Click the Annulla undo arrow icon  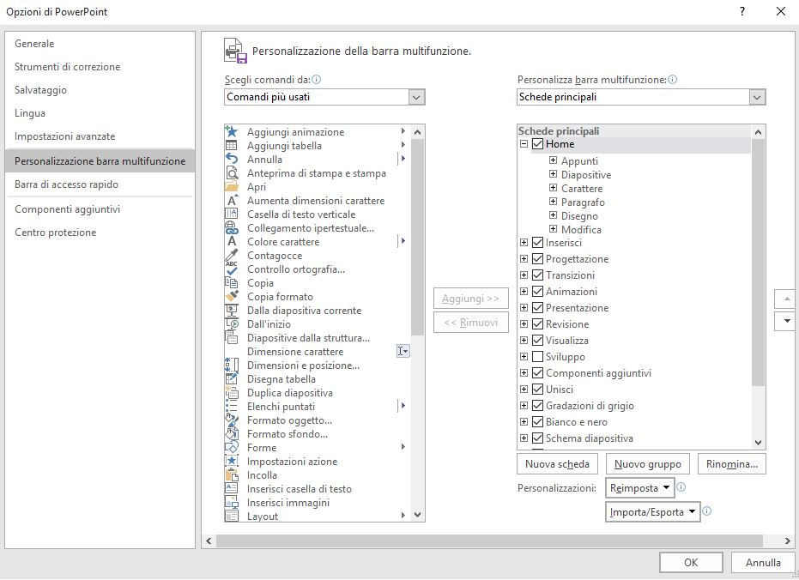point(232,160)
